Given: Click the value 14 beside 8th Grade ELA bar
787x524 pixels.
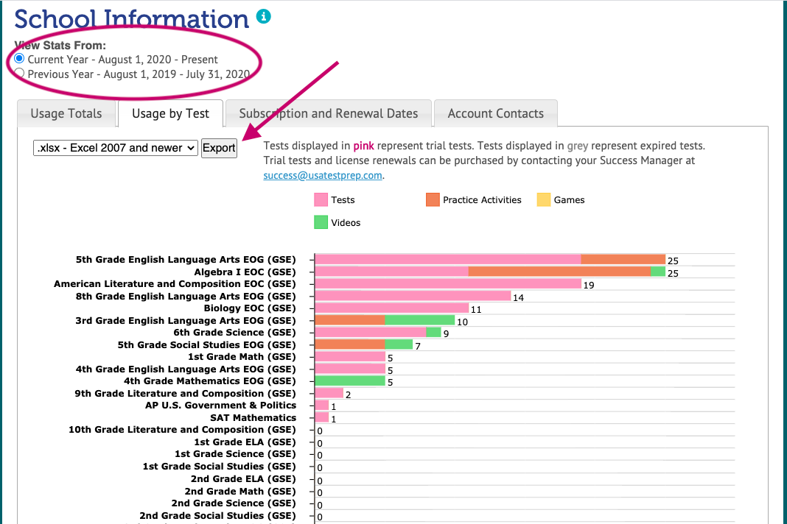Looking at the screenshot, I should [x=519, y=298].
